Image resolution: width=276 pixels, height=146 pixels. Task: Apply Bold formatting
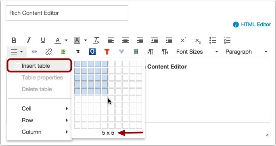(14, 40)
